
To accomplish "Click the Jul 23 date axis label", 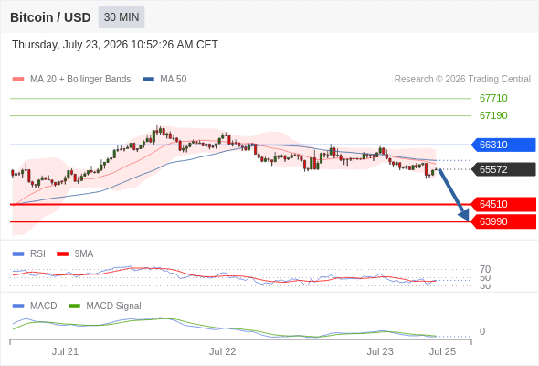I will coord(380,351).
